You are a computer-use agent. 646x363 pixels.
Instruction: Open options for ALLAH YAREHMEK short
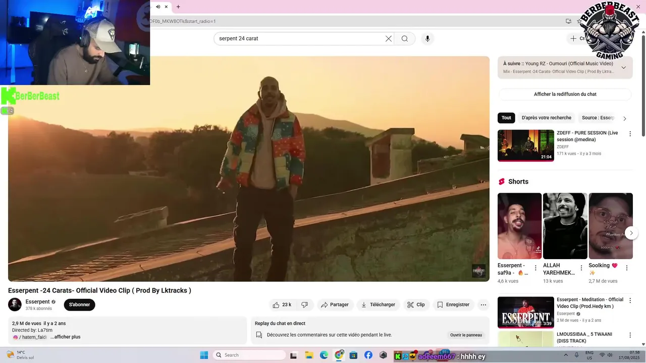[x=581, y=268]
